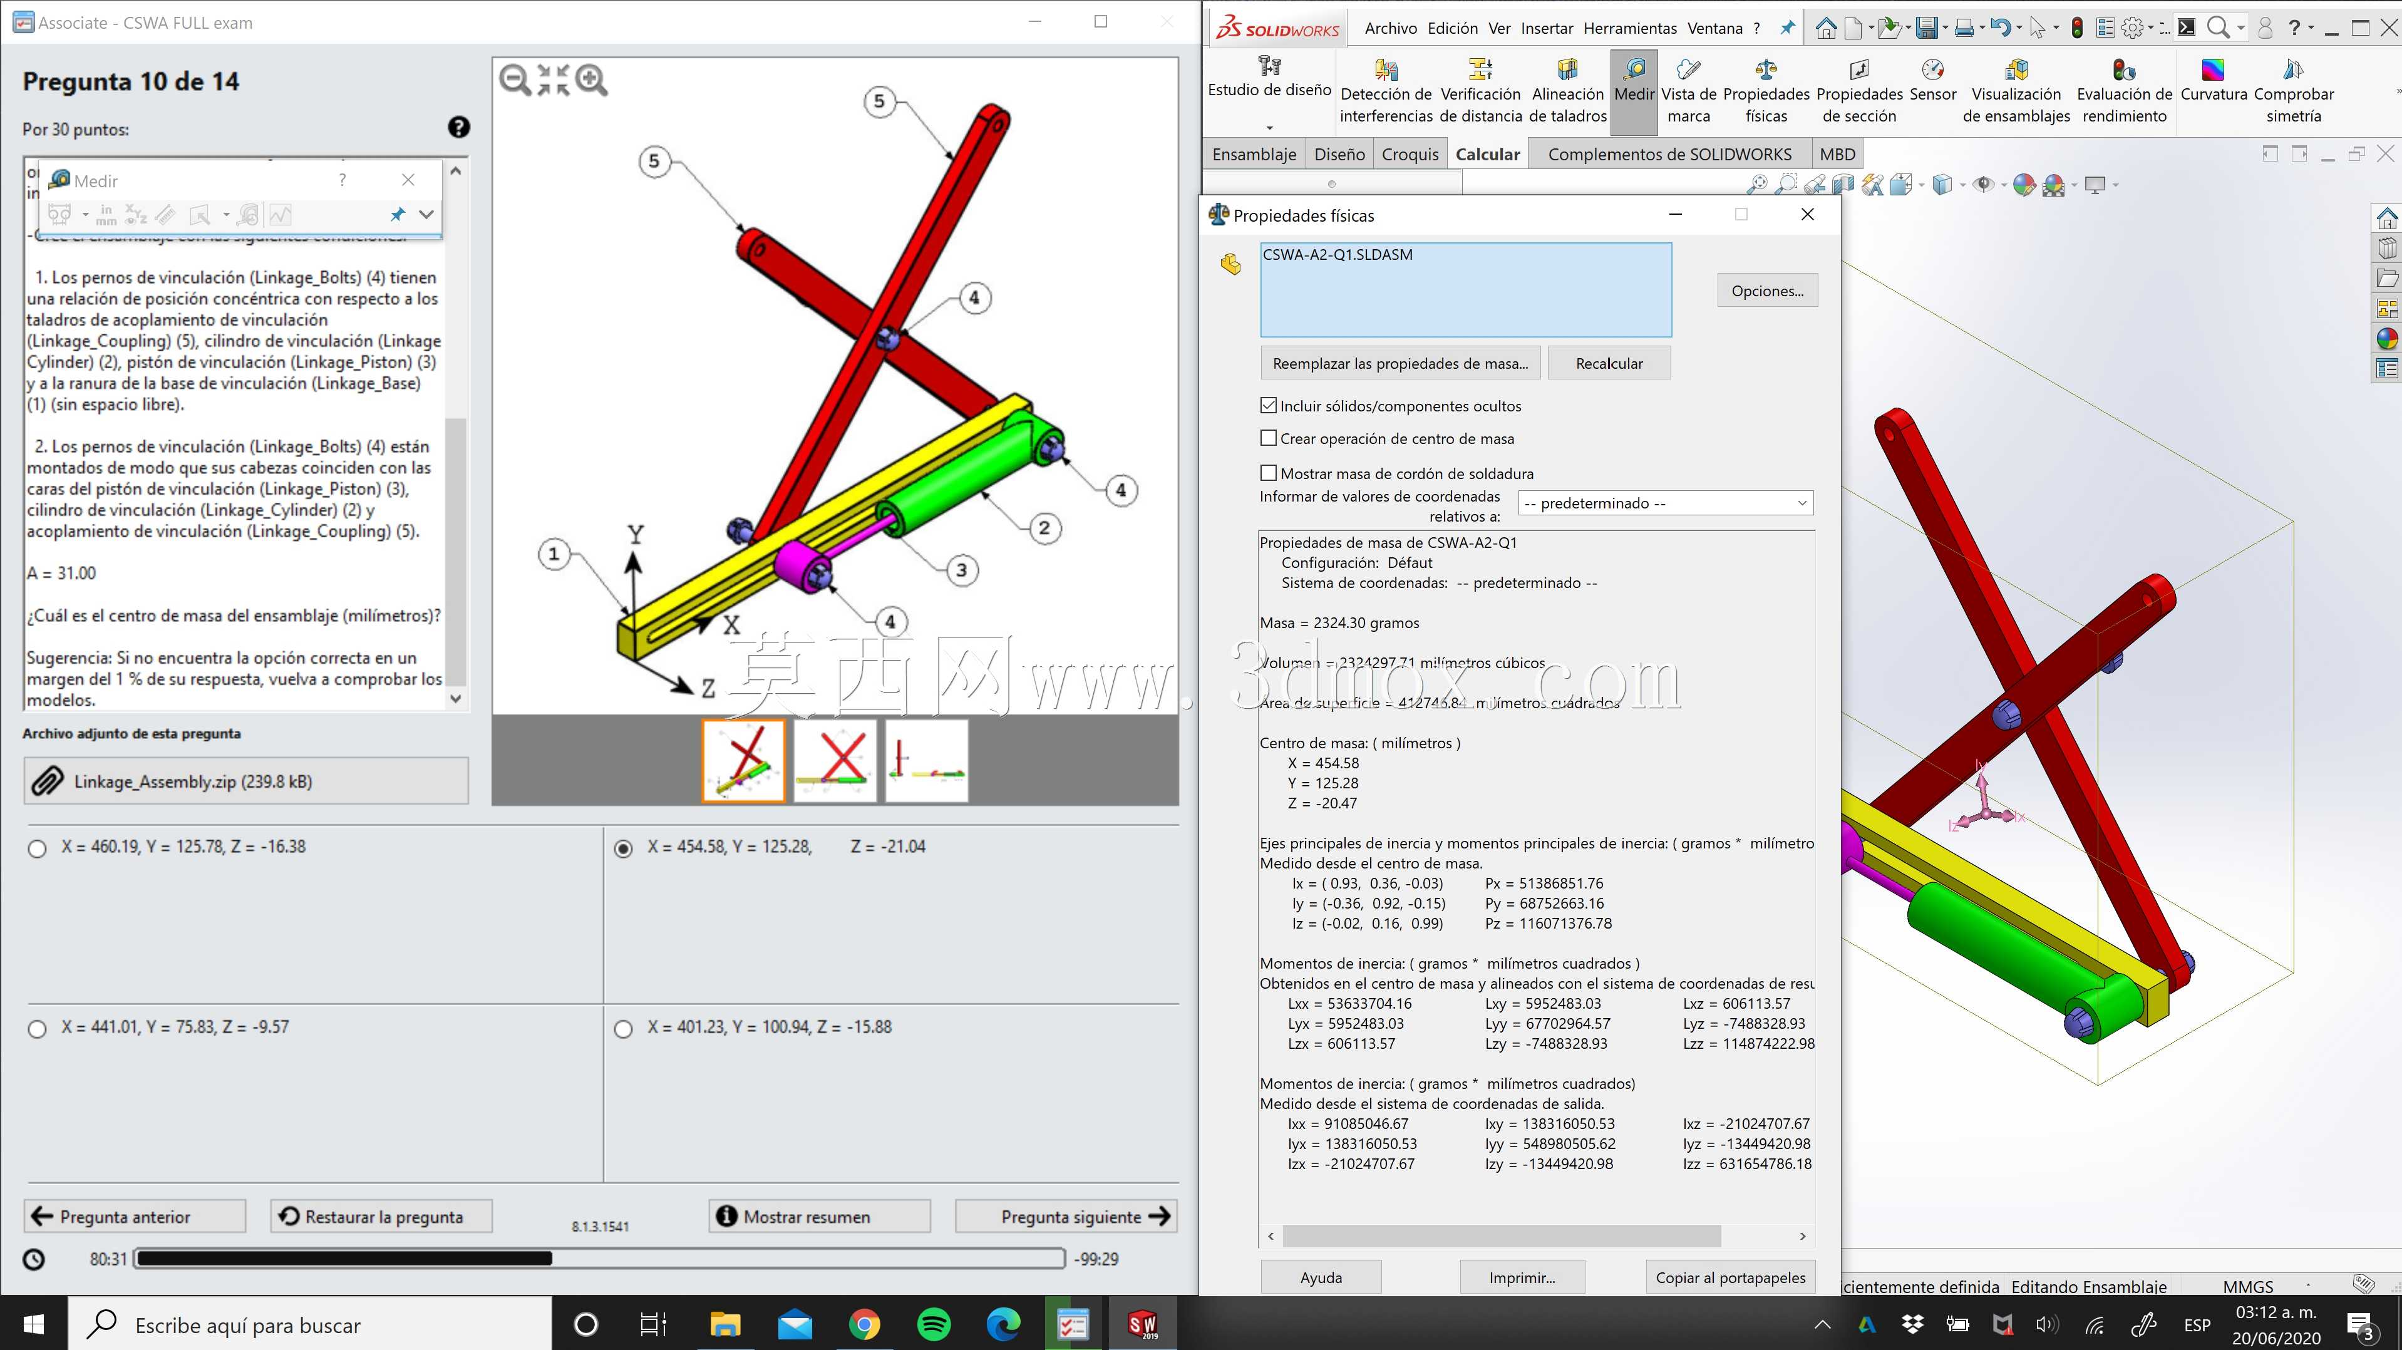Download Linkage_Assembly.zip attachment
Image resolution: width=2402 pixels, height=1350 pixels.
(x=246, y=781)
